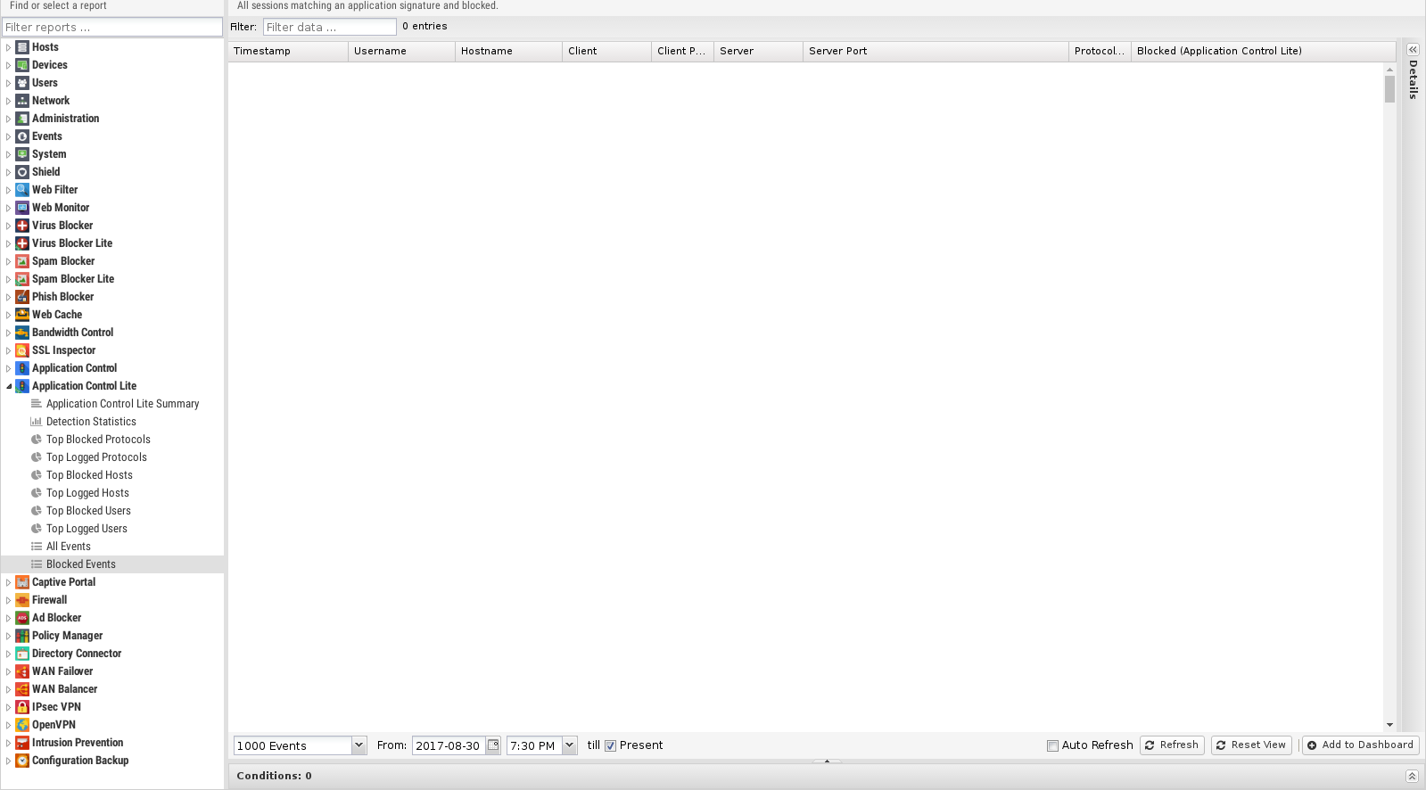The height and width of the screenshot is (790, 1426).
Task: Click the Captive Portal icon
Action: click(22, 582)
